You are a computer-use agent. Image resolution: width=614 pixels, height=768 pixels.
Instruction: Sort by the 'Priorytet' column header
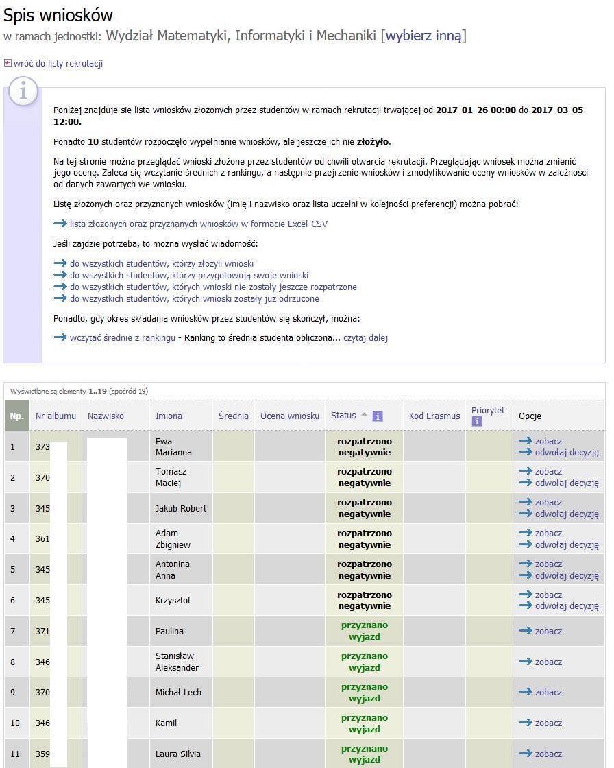coord(488,411)
